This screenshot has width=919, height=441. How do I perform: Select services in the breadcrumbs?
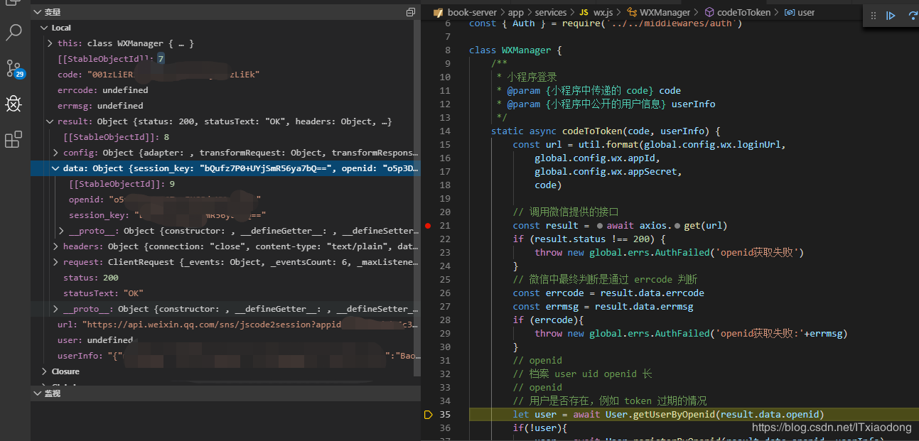click(x=551, y=12)
